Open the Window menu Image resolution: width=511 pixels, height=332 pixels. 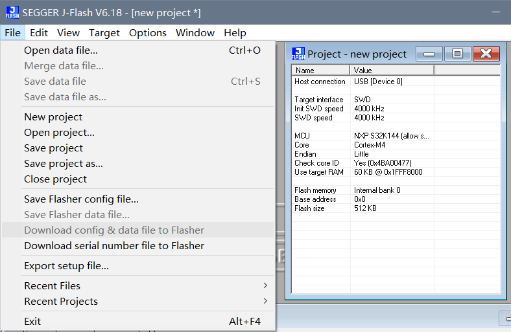[x=195, y=33]
